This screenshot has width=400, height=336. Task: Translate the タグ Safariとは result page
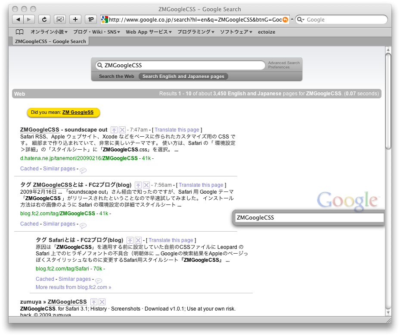pos(171,240)
